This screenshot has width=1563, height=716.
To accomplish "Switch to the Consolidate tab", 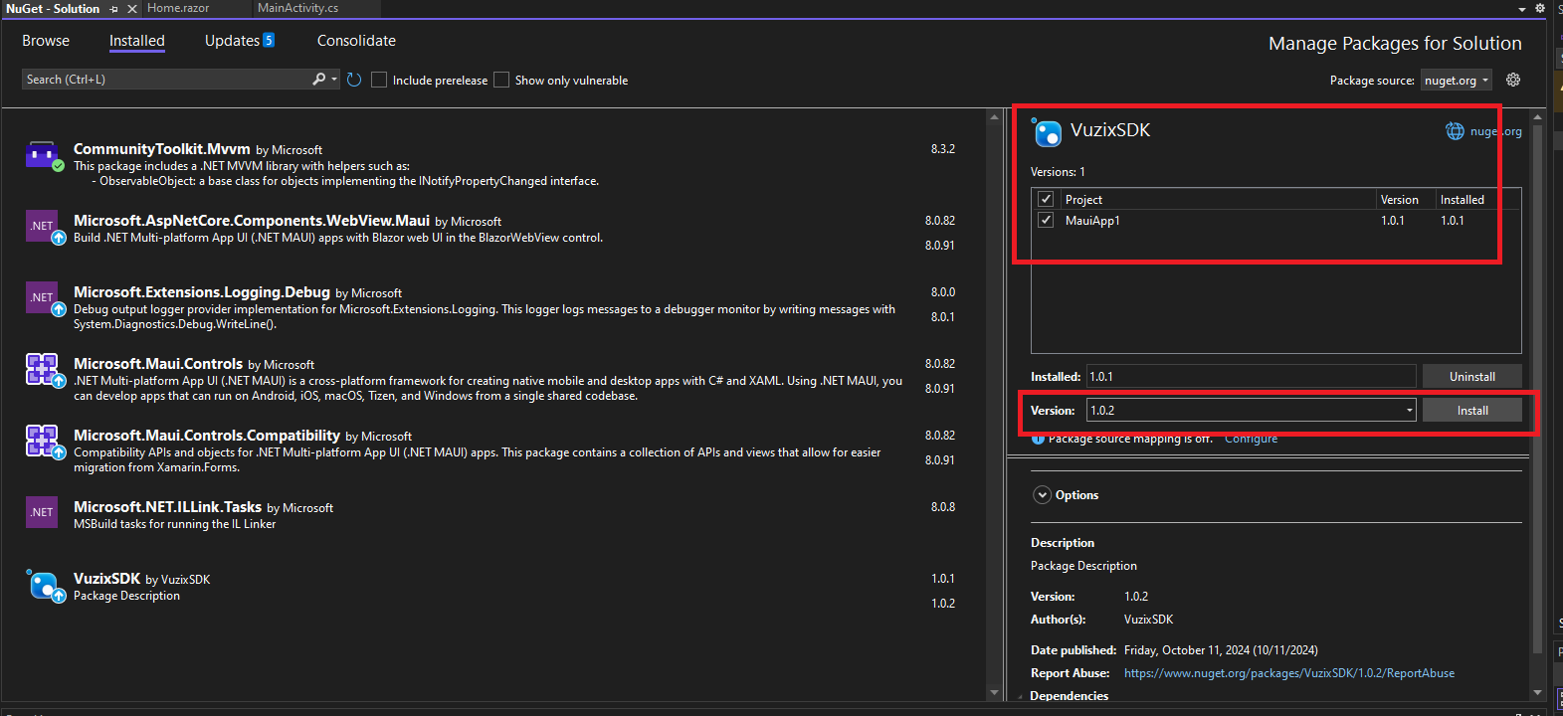I will coord(356,41).
